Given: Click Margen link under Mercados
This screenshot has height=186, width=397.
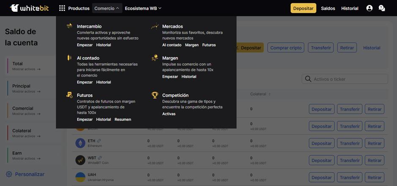Looking at the screenshot, I should [x=192, y=45].
